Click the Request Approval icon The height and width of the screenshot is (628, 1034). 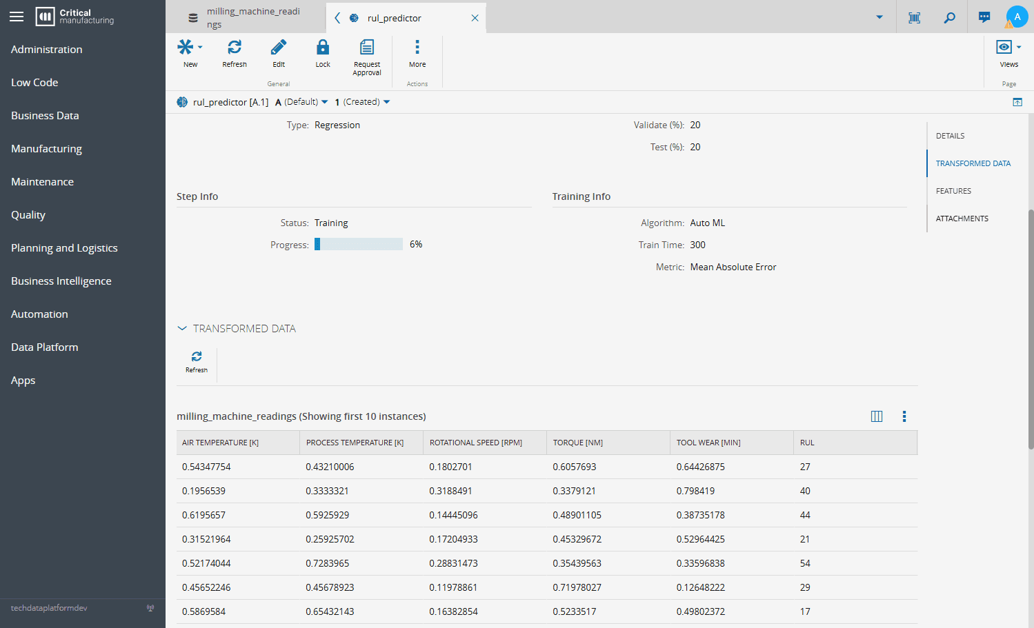(x=367, y=48)
